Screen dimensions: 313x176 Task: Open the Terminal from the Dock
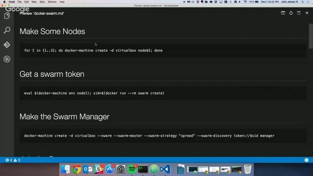[143, 169]
